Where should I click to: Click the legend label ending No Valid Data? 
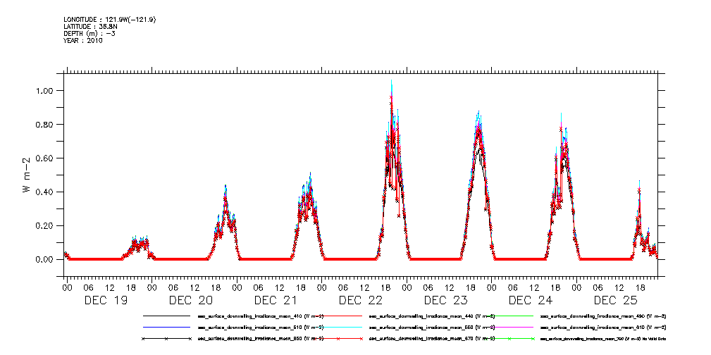[x=604, y=339]
